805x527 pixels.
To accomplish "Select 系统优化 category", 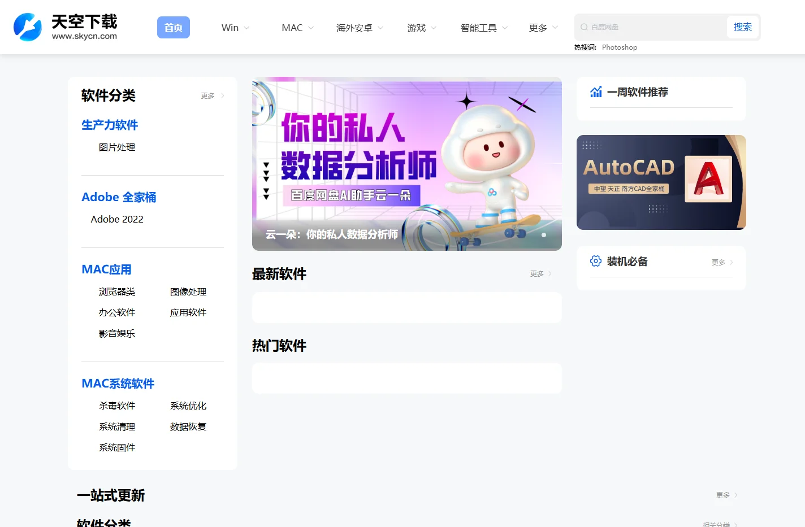I will [188, 406].
